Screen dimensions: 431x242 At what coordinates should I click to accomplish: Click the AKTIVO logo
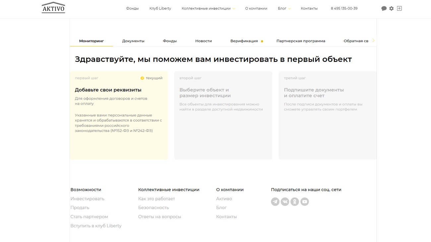coord(53,8)
